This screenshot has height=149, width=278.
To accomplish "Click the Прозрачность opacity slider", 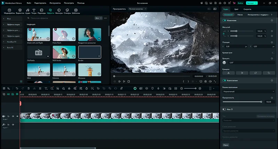I will click(242, 102).
